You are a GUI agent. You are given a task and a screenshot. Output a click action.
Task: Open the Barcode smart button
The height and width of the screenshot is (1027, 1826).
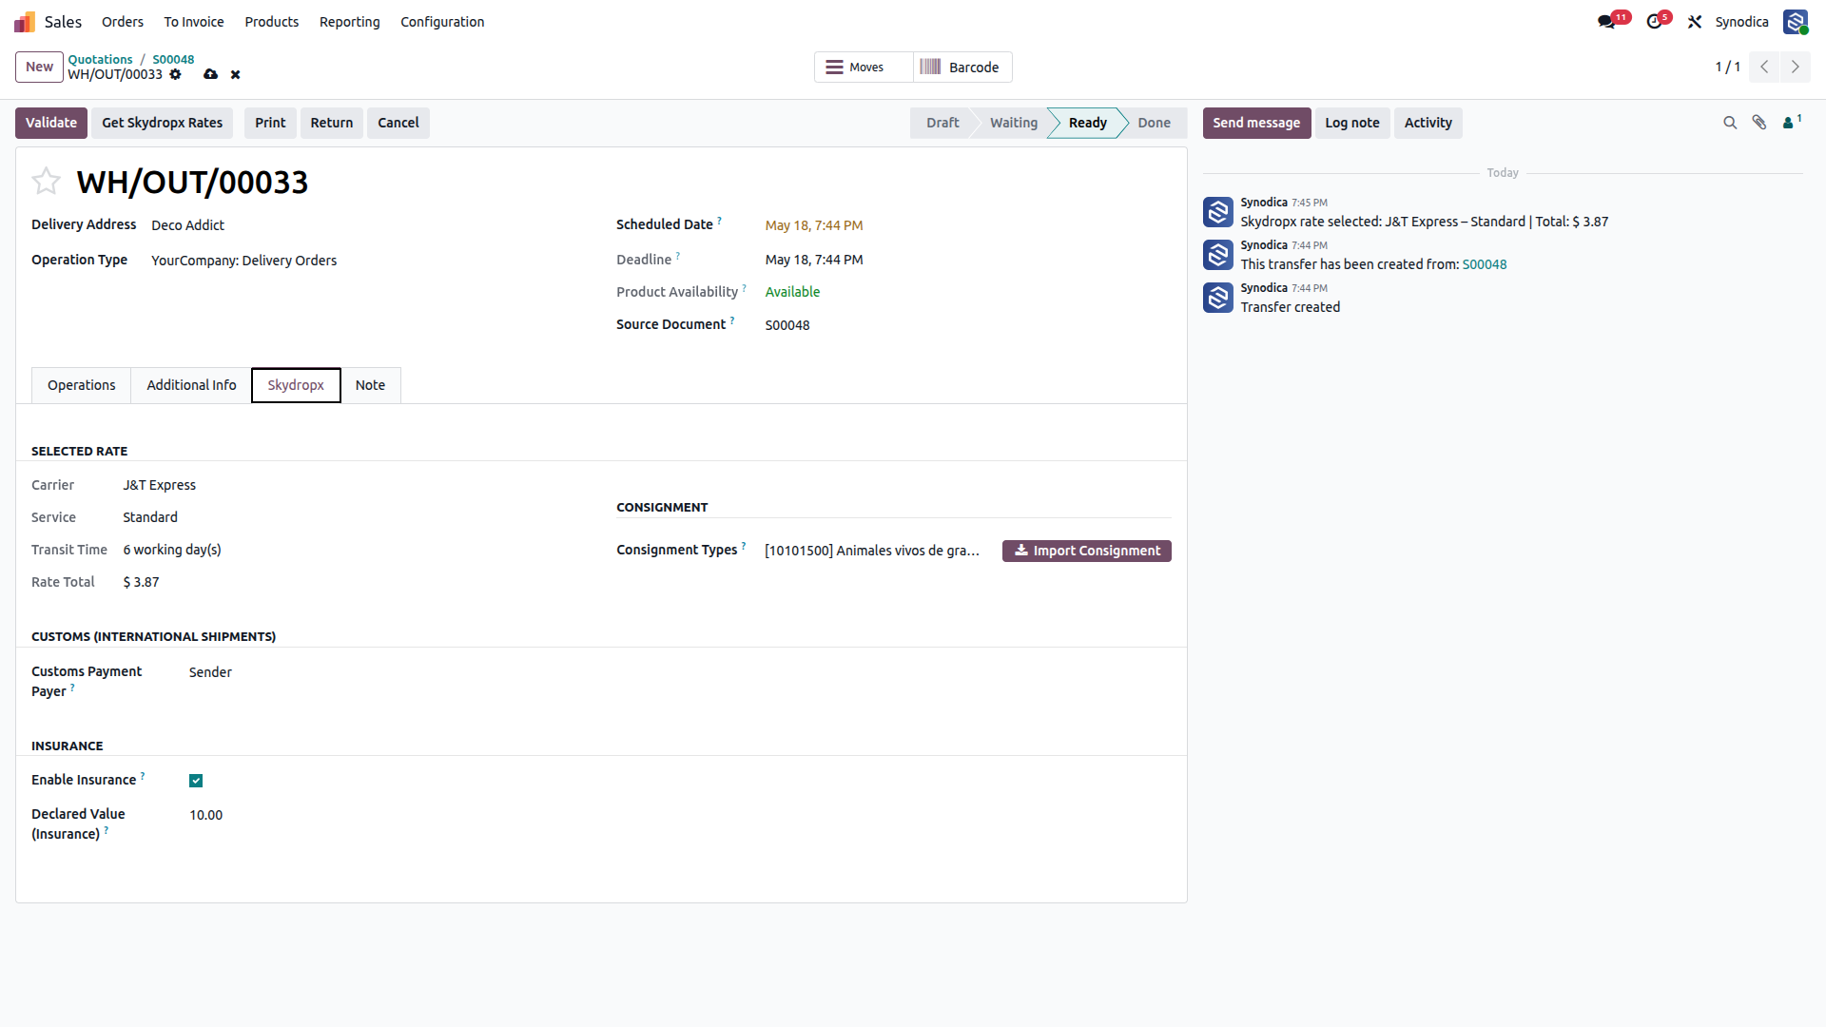(962, 68)
